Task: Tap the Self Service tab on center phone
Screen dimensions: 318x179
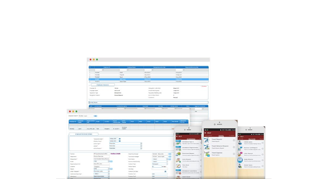Action: click(x=208, y=136)
